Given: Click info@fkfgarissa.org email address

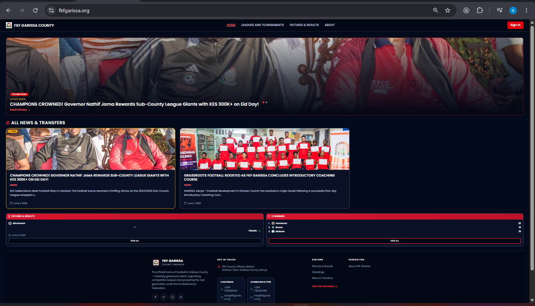Looking at the screenshot, I should click(262, 297).
